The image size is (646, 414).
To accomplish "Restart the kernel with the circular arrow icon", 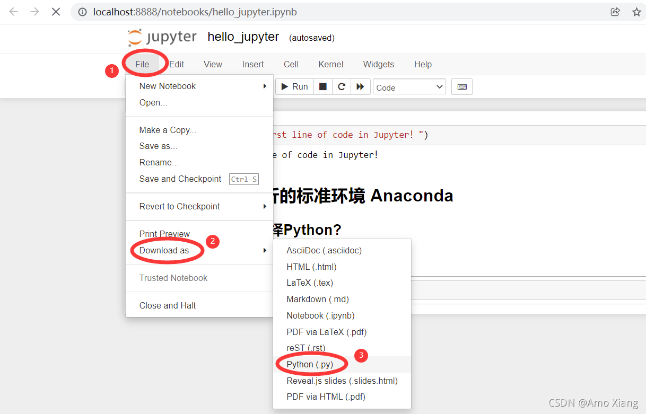I will [x=342, y=86].
